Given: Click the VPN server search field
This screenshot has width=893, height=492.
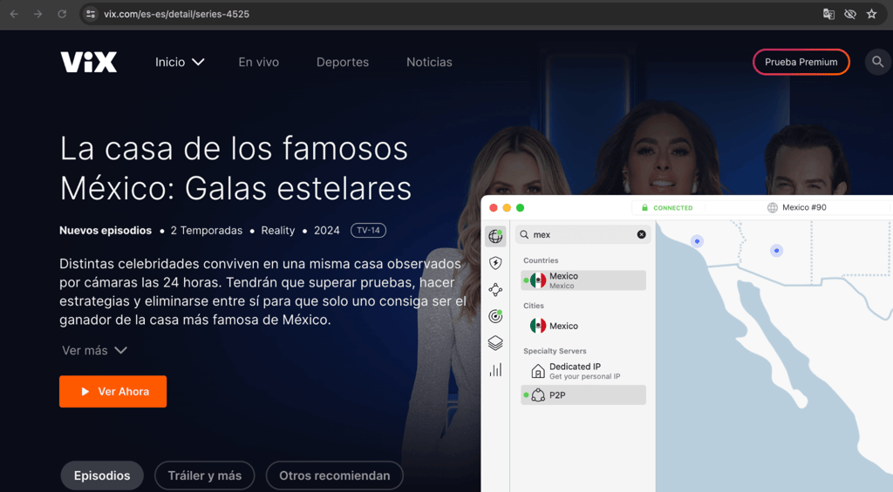Looking at the screenshot, I should coord(583,234).
